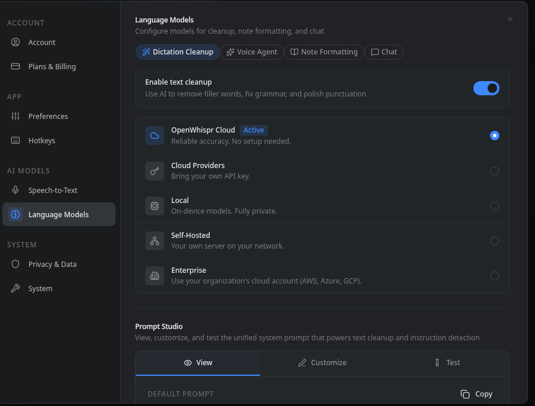Viewport: 535px width, 406px height.
Task: Click the DEFAULT PROMPT label
Action: [181, 394]
